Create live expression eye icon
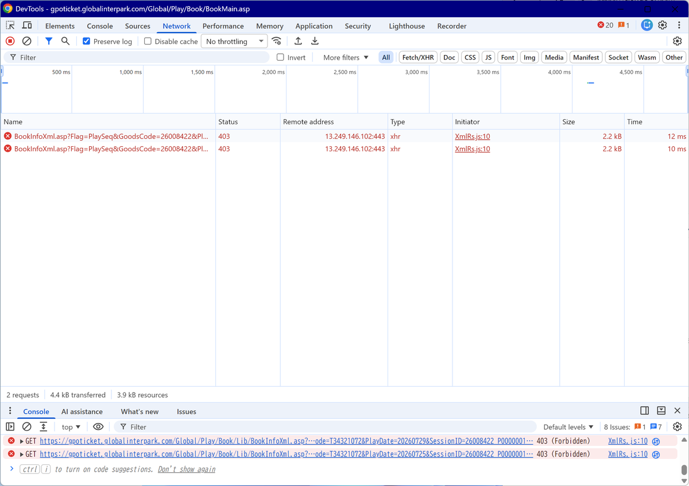Screen dimensions: 689x486 click(x=98, y=427)
